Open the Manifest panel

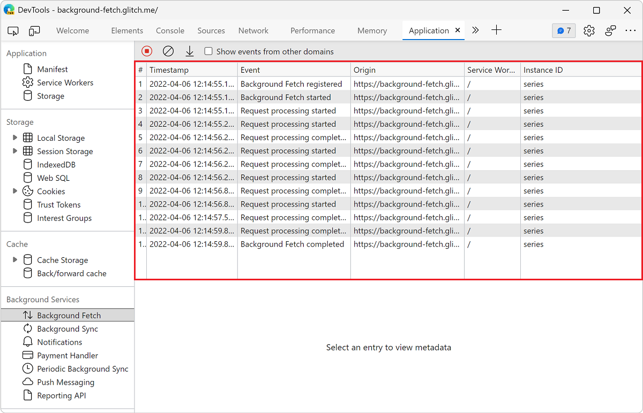(x=52, y=68)
